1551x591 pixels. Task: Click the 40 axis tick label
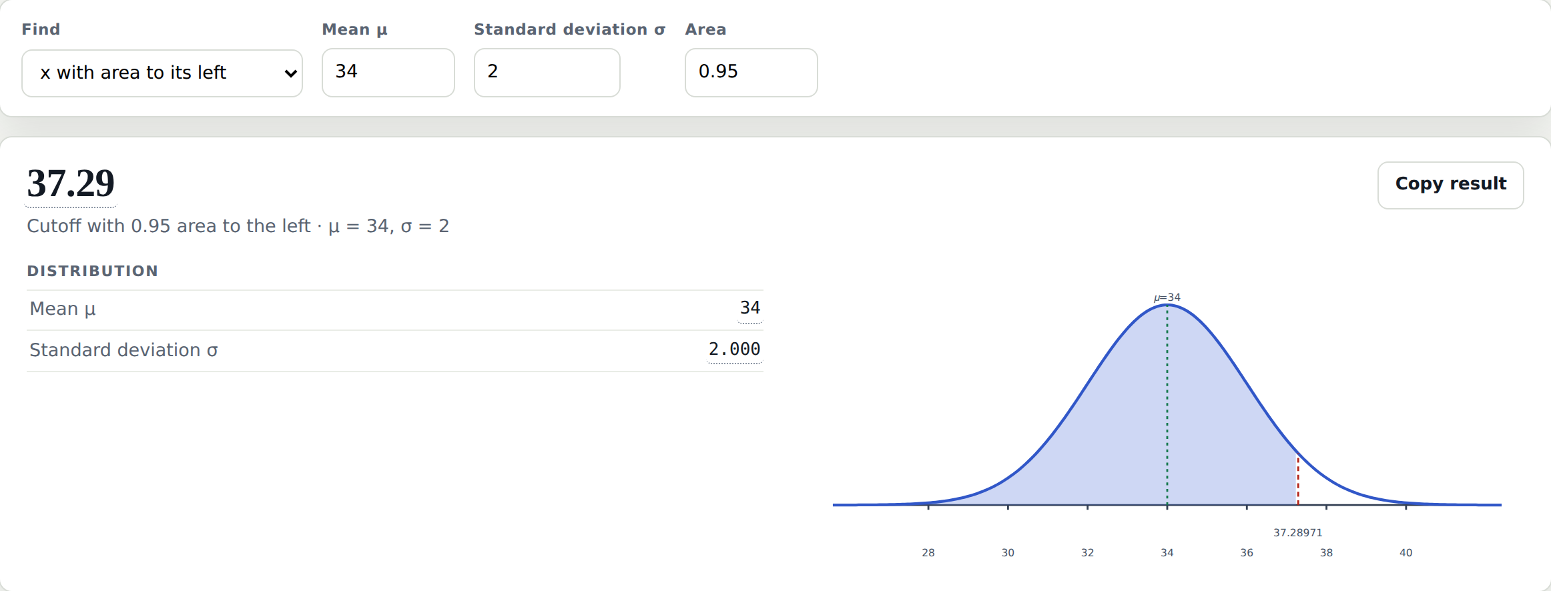coord(1406,552)
